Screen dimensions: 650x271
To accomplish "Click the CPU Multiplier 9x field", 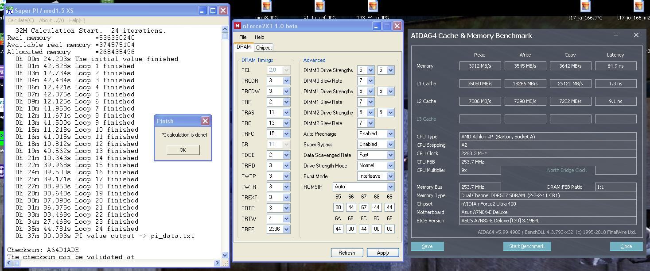I will click(480, 170).
